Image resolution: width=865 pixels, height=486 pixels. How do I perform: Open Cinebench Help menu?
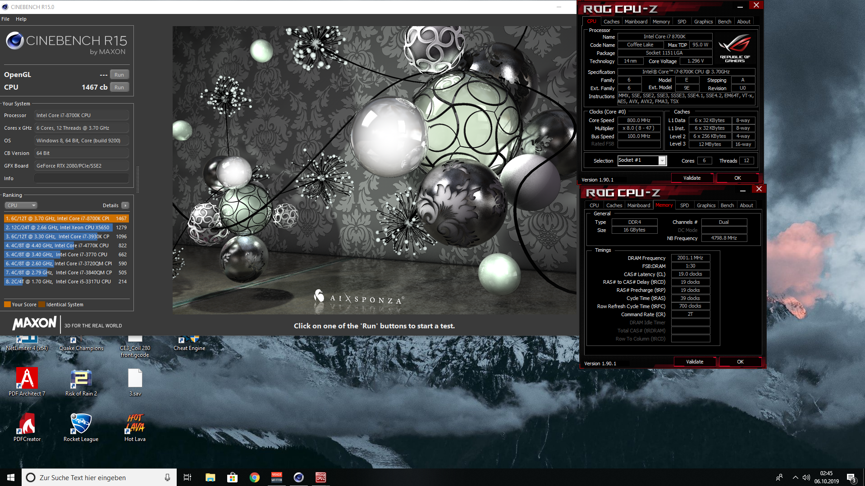(x=21, y=19)
